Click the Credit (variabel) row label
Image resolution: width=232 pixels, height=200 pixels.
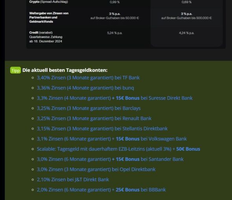(x=41, y=33)
